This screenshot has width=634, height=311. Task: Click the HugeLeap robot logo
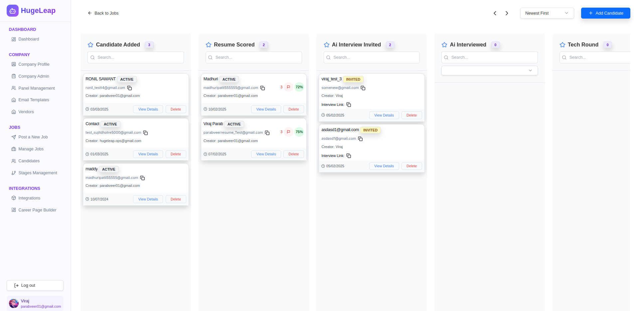[x=13, y=11]
